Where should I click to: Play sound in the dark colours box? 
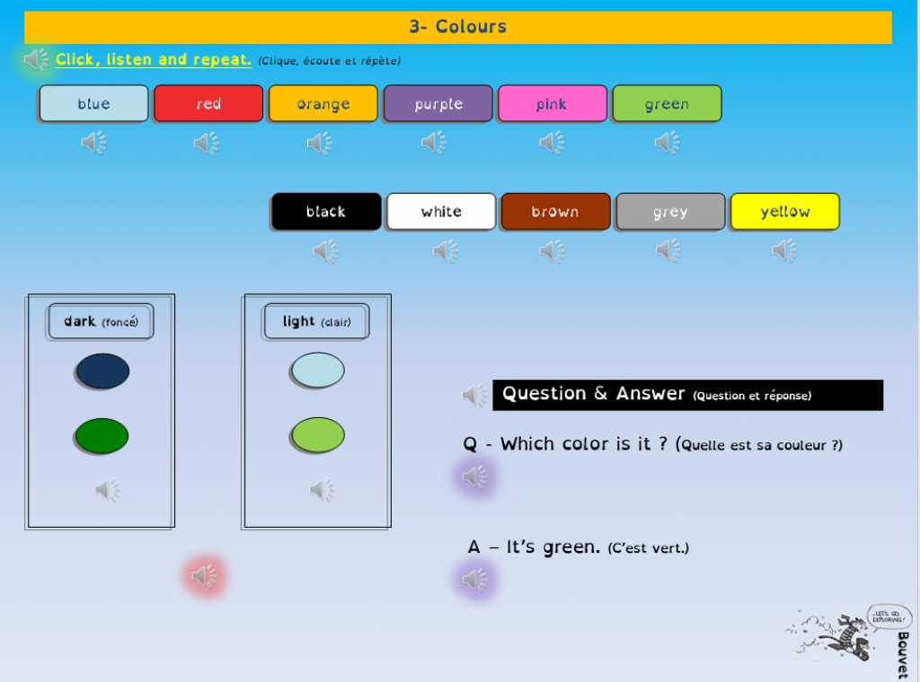coord(108,490)
